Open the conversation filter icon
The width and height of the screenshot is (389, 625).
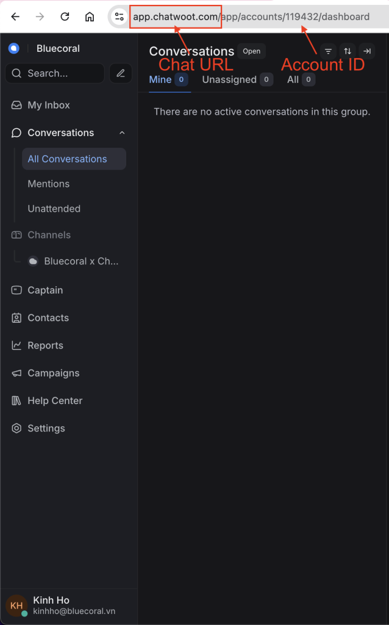(328, 51)
